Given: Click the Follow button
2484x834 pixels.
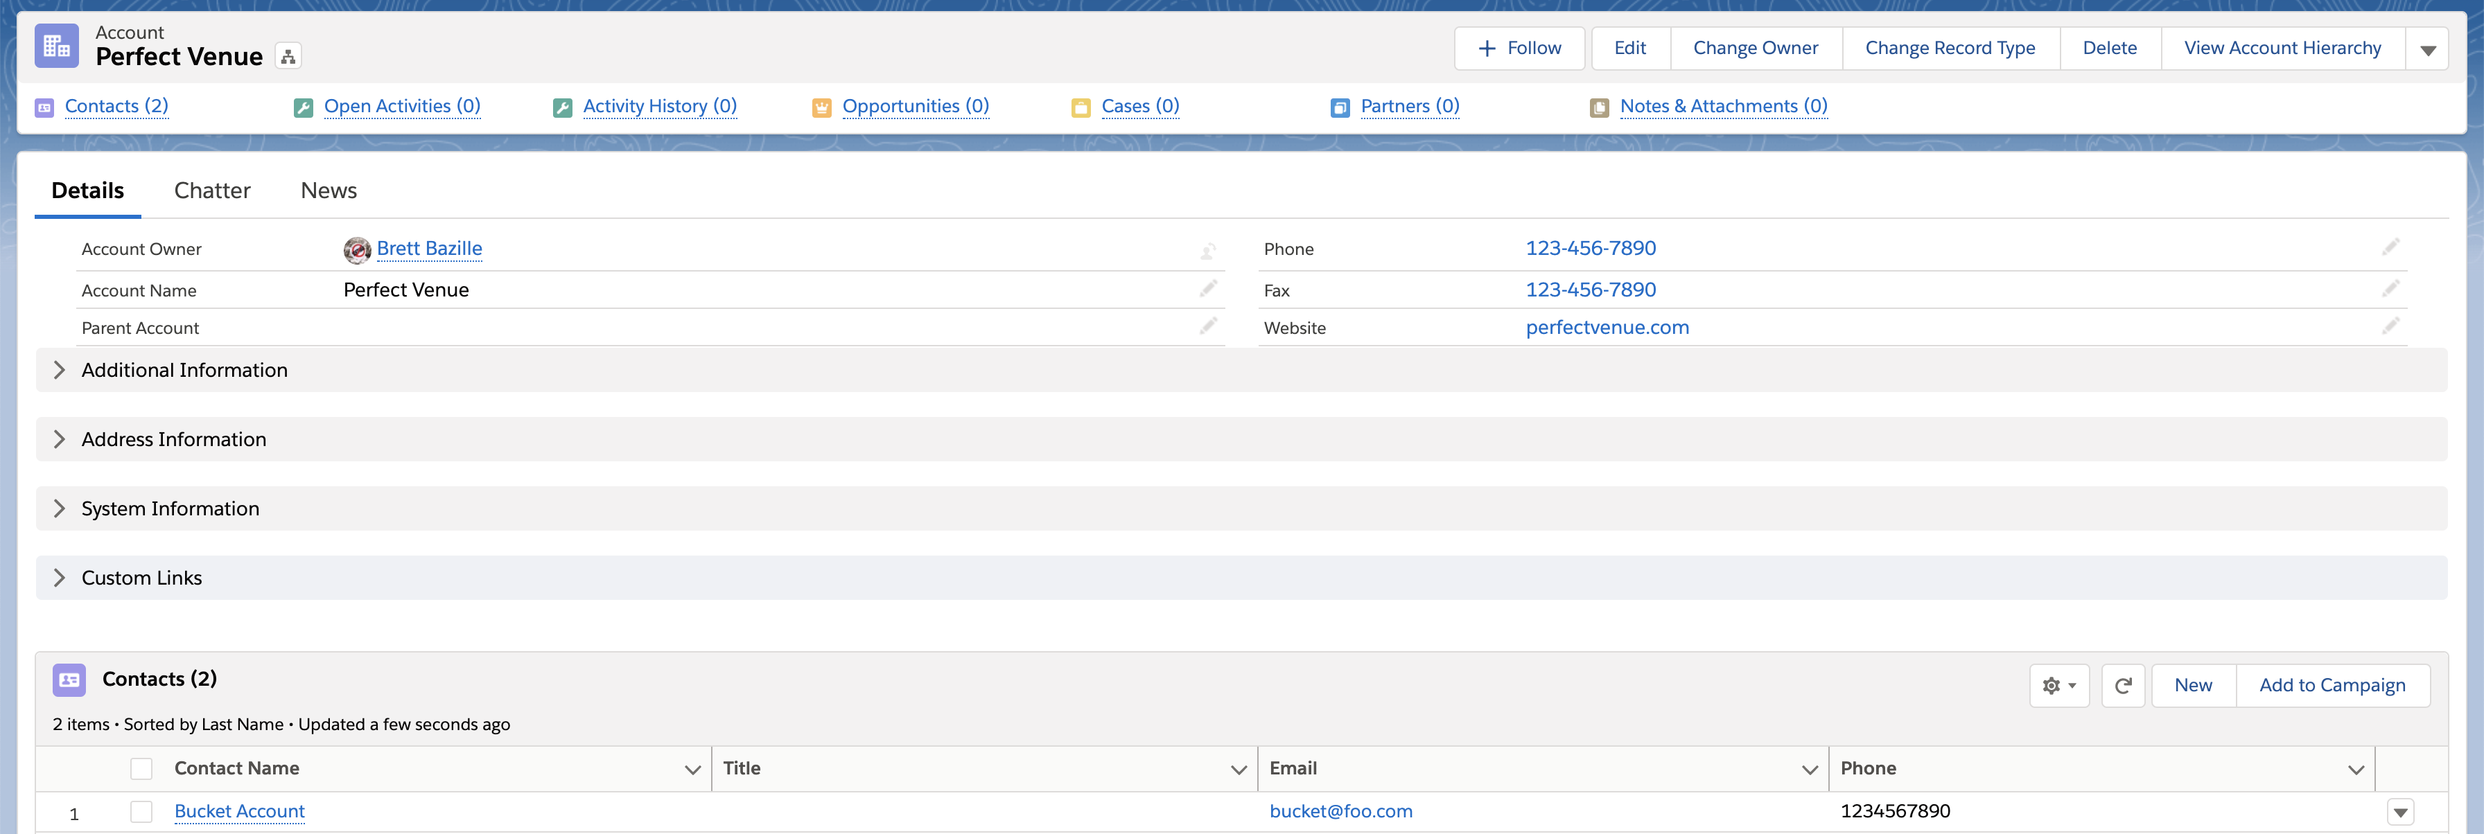Looking at the screenshot, I should point(1520,48).
